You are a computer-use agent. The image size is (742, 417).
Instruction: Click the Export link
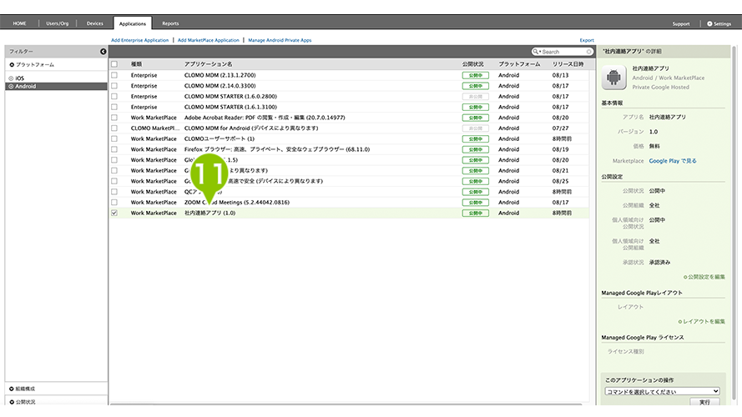point(587,40)
